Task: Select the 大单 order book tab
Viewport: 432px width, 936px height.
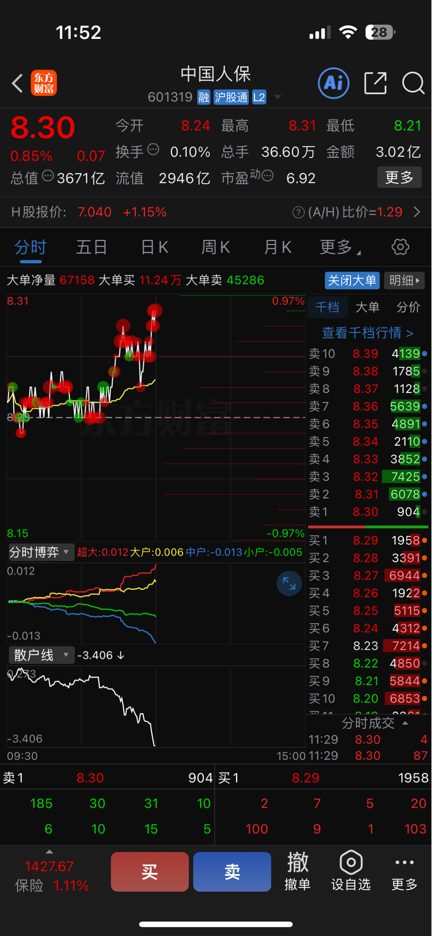Action: pos(367,307)
